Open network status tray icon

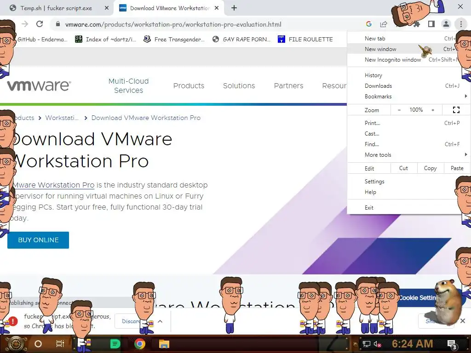point(367,344)
